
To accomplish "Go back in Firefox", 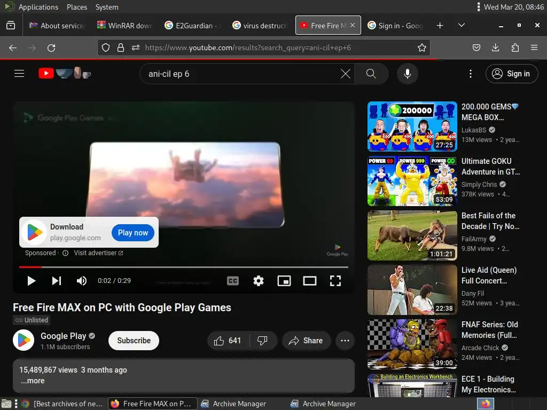I will (x=13, y=48).
